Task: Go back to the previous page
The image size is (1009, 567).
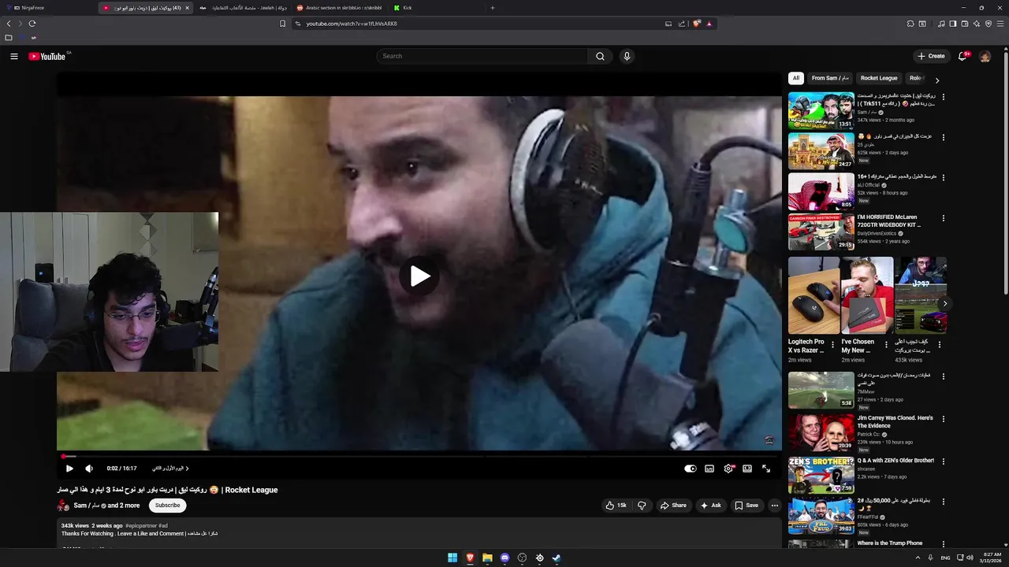Action: click(9, 24)
